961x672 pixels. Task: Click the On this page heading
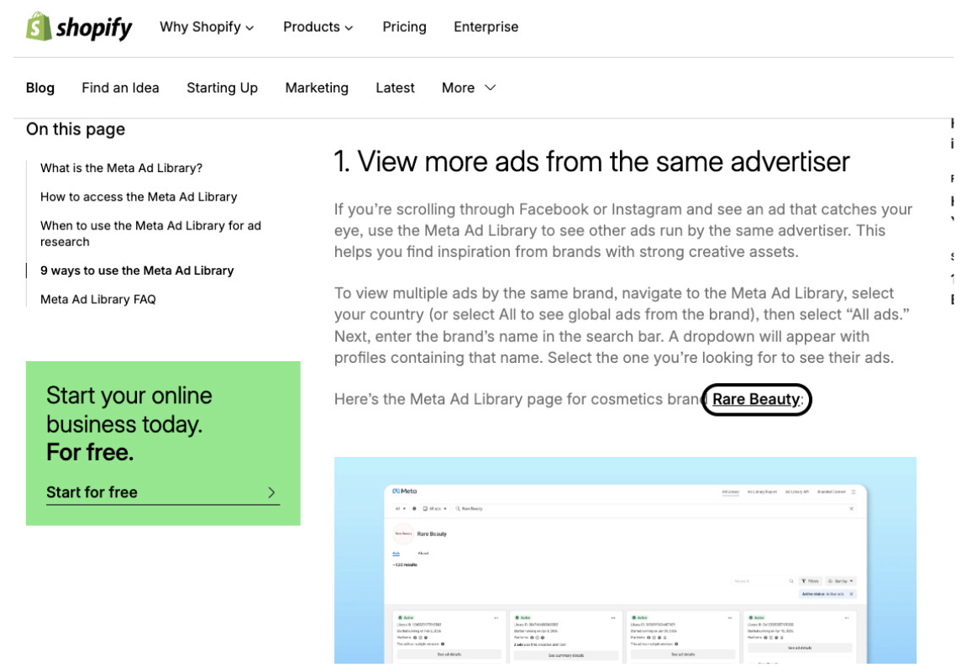tap(76, 129)
